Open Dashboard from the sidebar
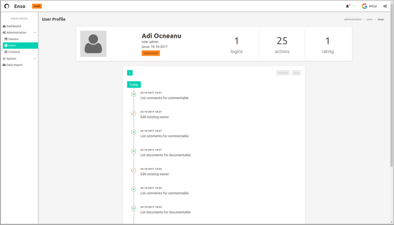 click(x=13, y=26)
